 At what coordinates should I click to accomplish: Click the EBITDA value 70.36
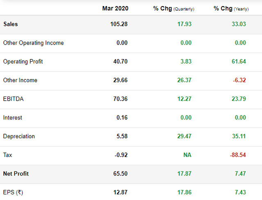[120, 99]
